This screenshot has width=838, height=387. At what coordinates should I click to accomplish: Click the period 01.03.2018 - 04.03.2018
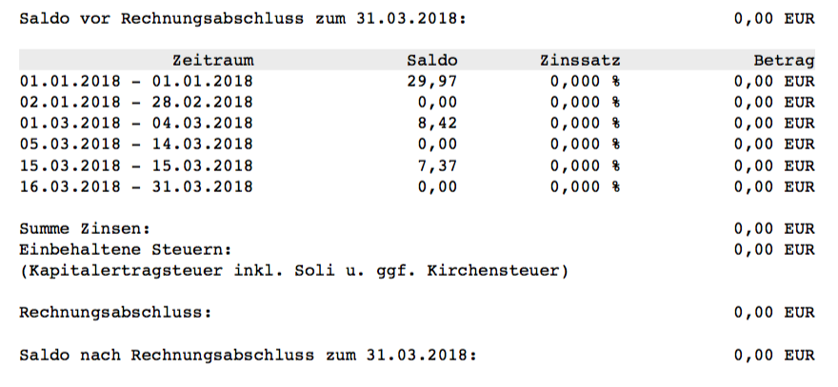136,123
